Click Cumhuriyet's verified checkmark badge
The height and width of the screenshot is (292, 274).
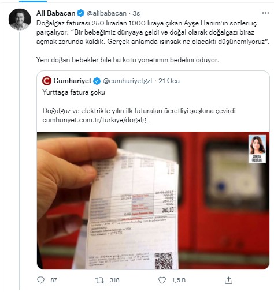click(97, 81)
